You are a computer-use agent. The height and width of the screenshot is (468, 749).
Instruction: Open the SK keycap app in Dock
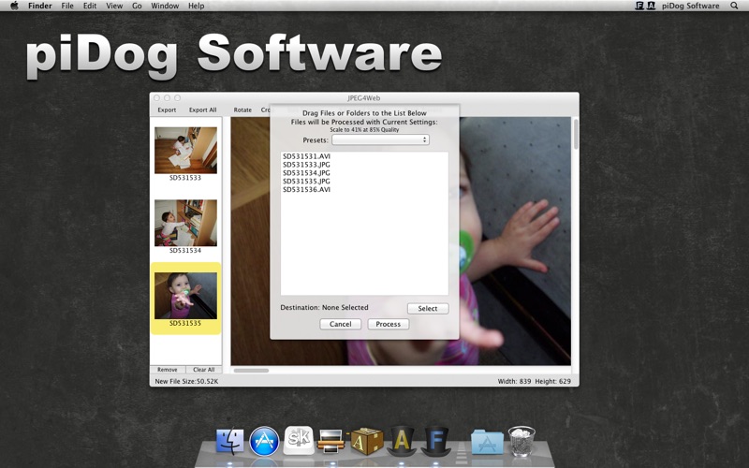299,440
